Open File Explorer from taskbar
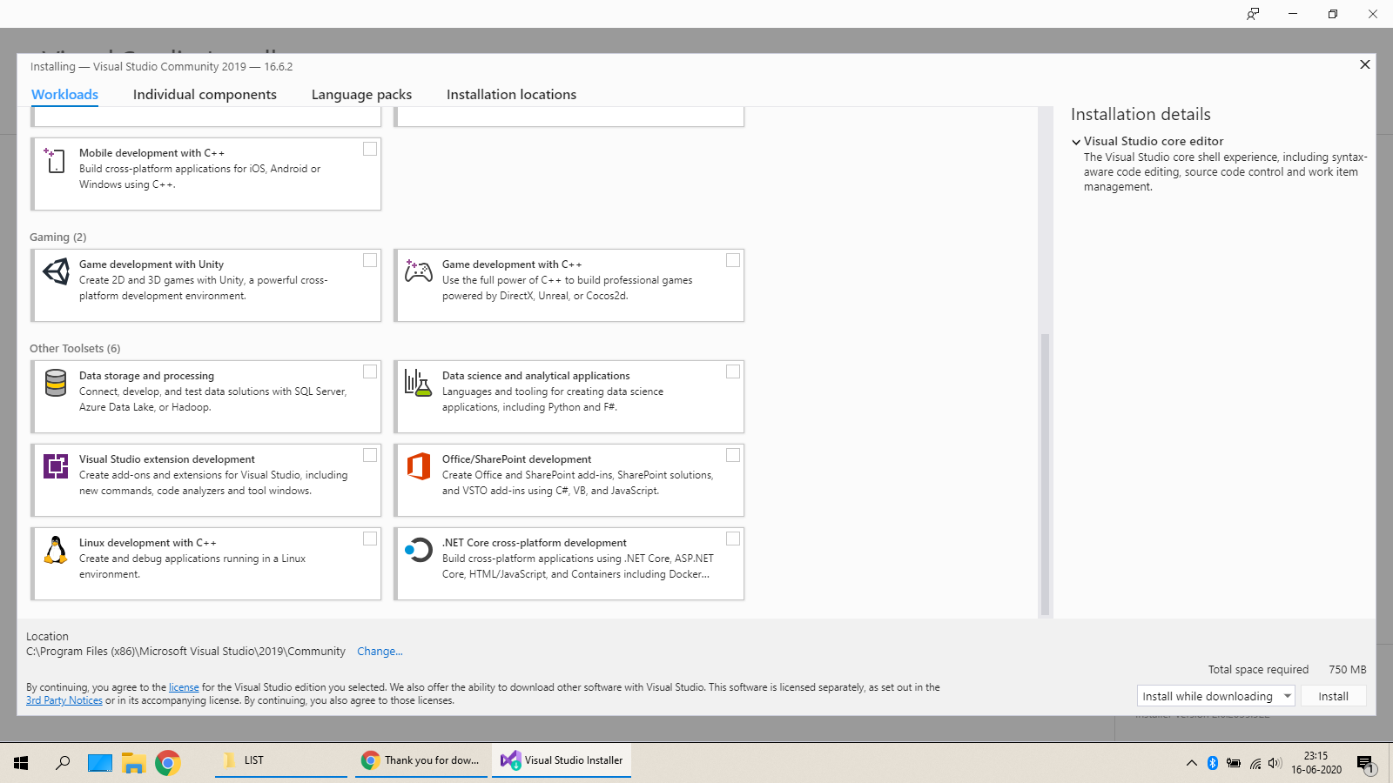Screen dimensions: 1393x783 pos(133,763)
